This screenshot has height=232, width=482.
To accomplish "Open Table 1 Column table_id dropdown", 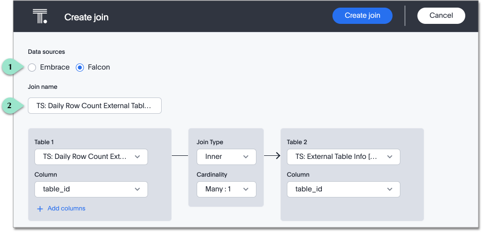I will click(x=91, y=189).
